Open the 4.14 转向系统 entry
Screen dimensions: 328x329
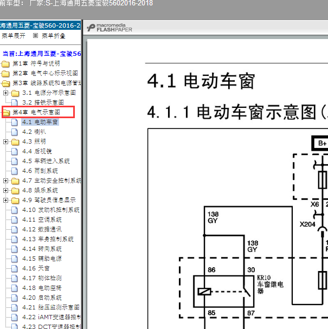click(42, 249)
